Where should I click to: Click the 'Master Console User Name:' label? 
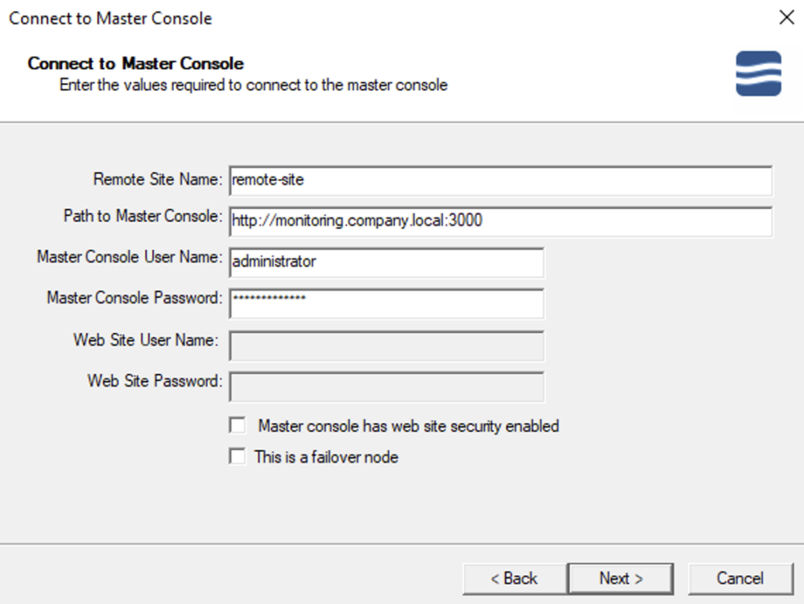click(x=130, y=256)
